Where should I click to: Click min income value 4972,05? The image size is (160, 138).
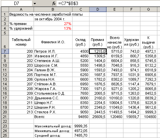tap(81, 131)
